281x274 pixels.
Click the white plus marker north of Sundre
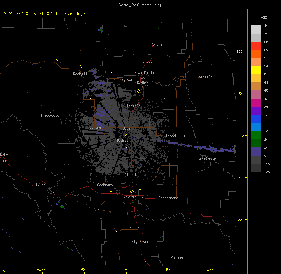point(91,98)
